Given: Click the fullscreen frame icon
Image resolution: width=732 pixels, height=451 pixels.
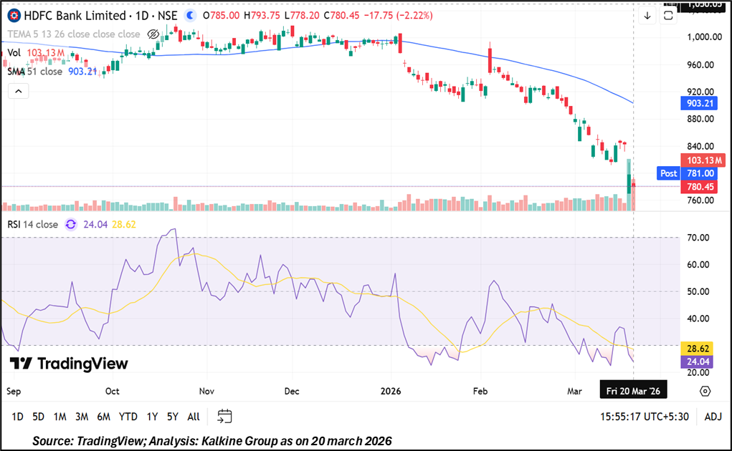Looking at the screenshot, I should [x=669, y=16].
